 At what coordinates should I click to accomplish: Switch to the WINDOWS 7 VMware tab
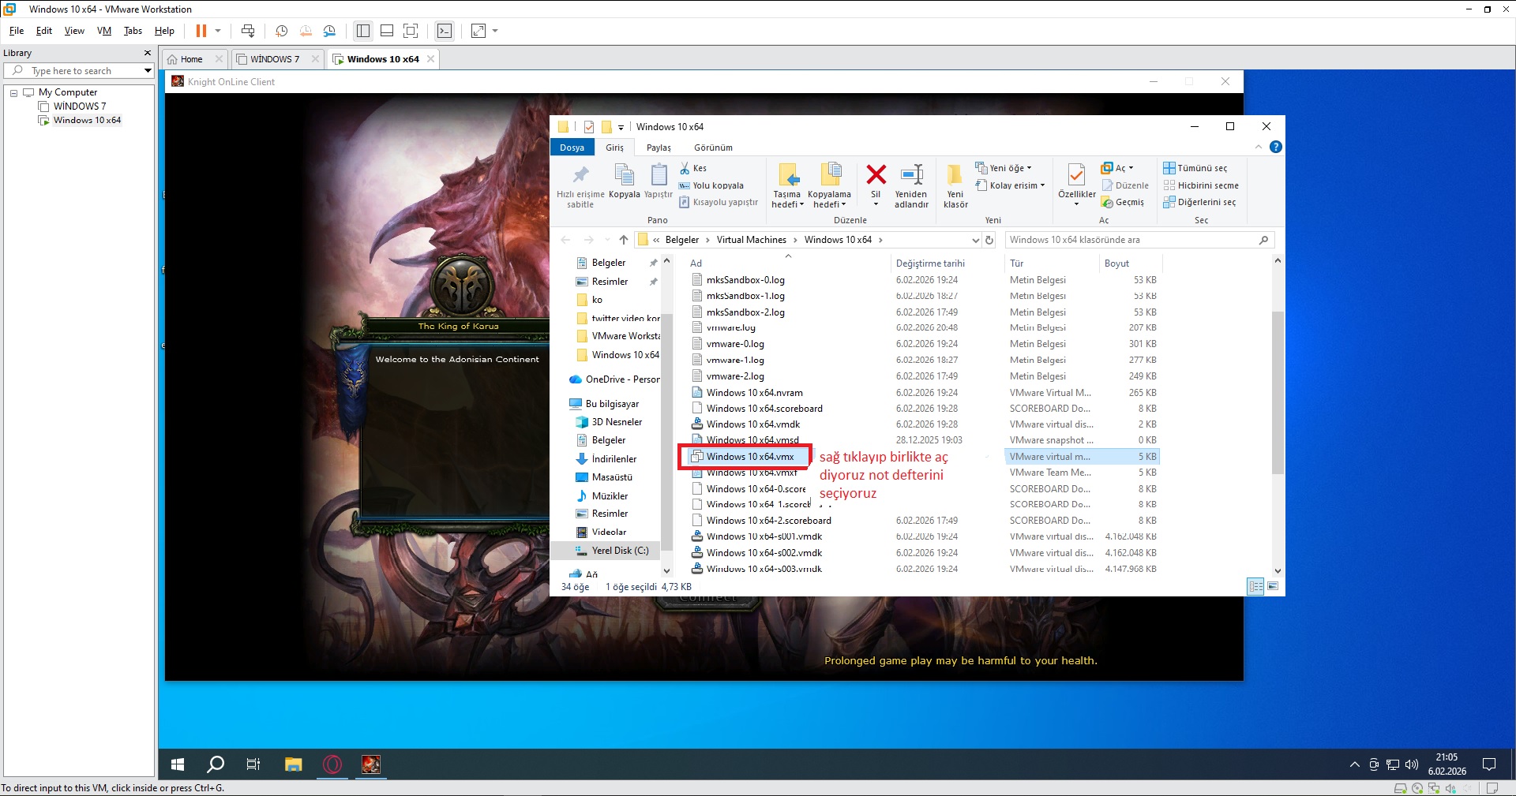tap(275, 59)
